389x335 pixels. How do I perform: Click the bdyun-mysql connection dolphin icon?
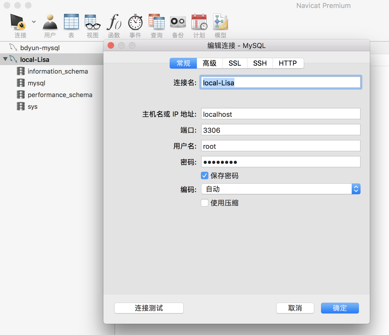click(13, 47)
